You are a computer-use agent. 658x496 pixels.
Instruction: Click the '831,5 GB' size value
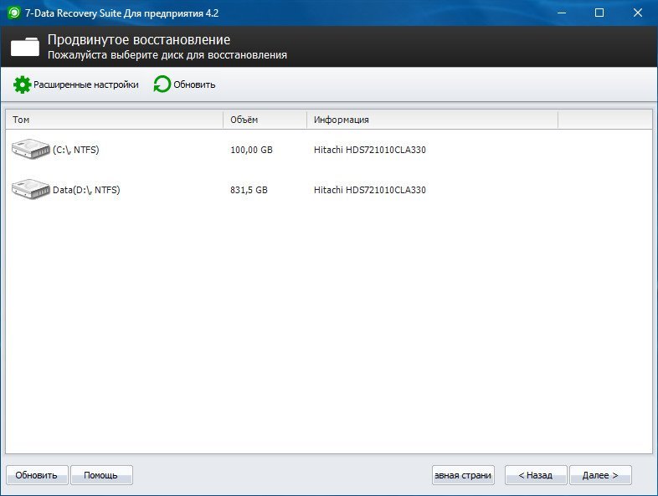coord(249,191)
